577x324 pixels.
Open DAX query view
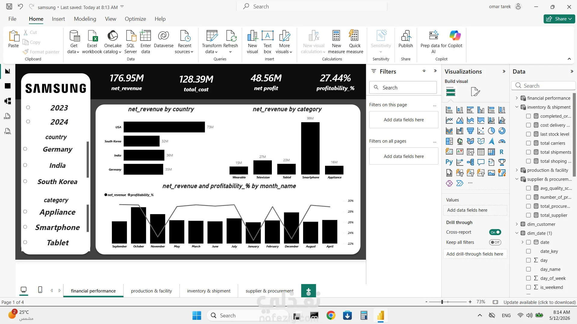pos(8,116)
